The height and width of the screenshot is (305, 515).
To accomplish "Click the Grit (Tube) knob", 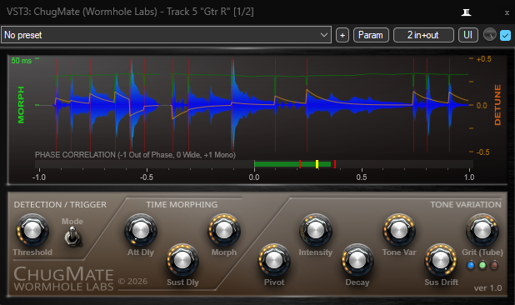I will 482,230.
